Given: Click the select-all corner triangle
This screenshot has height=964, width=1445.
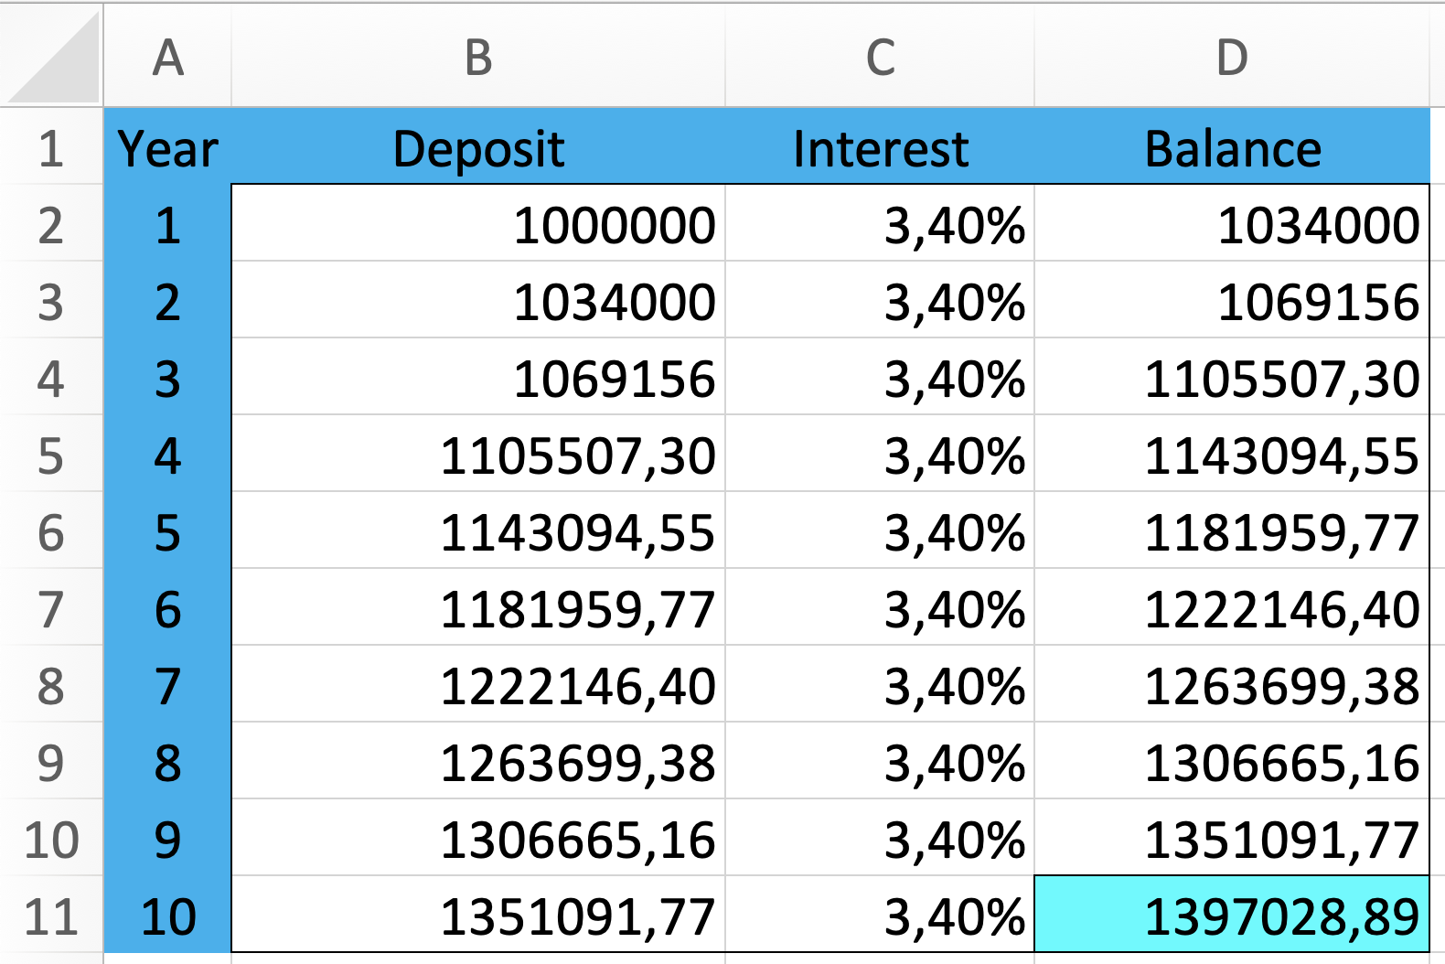Looking at the screenshot, I should (x=52, y=57).
